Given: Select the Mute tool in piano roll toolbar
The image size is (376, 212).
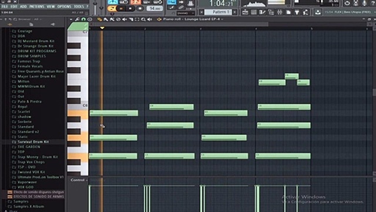Looking at the screenshot, I should (x=124, y=19).
